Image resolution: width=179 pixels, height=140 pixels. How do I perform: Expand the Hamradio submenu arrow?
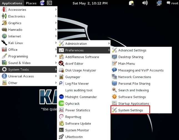click(x=56, y=29)
